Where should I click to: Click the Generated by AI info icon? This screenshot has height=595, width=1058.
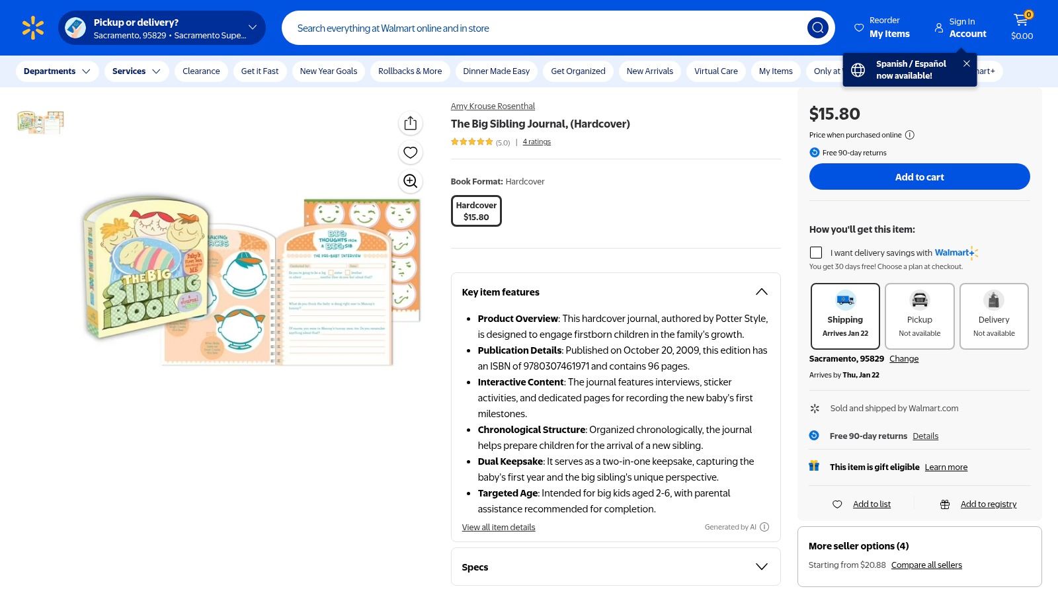[764, 527]
